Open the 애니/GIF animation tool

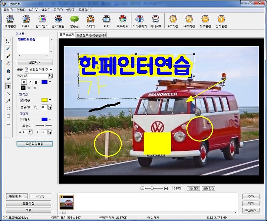(x=156, y=21)
